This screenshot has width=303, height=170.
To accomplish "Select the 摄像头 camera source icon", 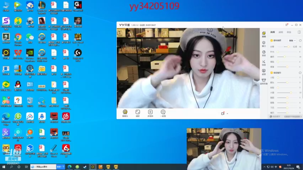I will pos(125,113).
